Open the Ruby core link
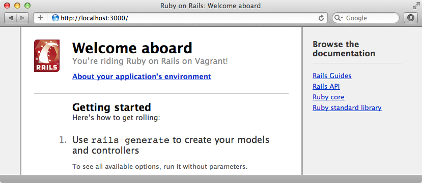Screen dimensions: 422x183 (328, 97)
